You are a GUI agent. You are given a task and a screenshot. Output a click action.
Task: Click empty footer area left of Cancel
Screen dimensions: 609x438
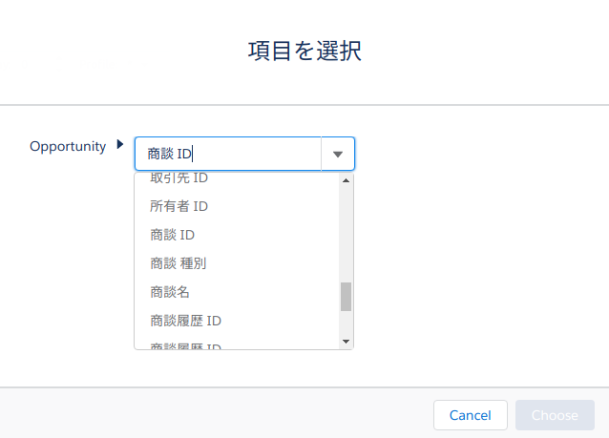coord(214,413)
